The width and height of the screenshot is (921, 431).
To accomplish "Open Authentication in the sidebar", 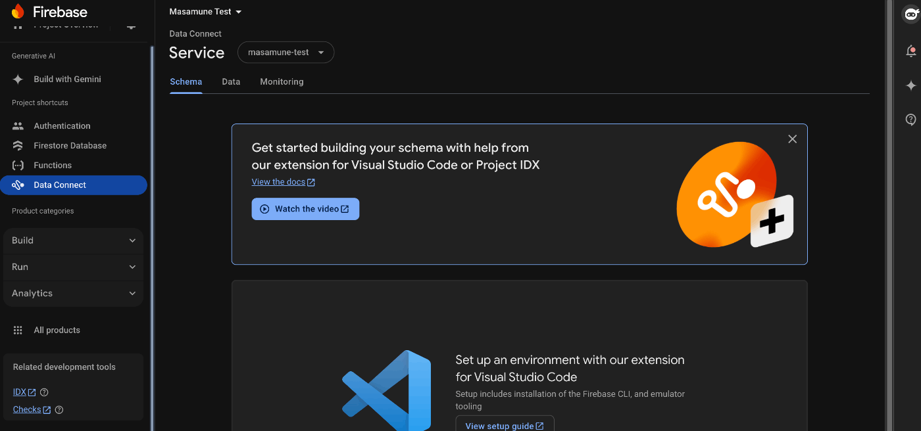I will (x=73, y=125).
